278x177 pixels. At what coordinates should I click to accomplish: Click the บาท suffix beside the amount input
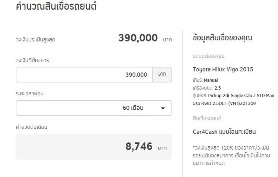(x=162, y=75)
